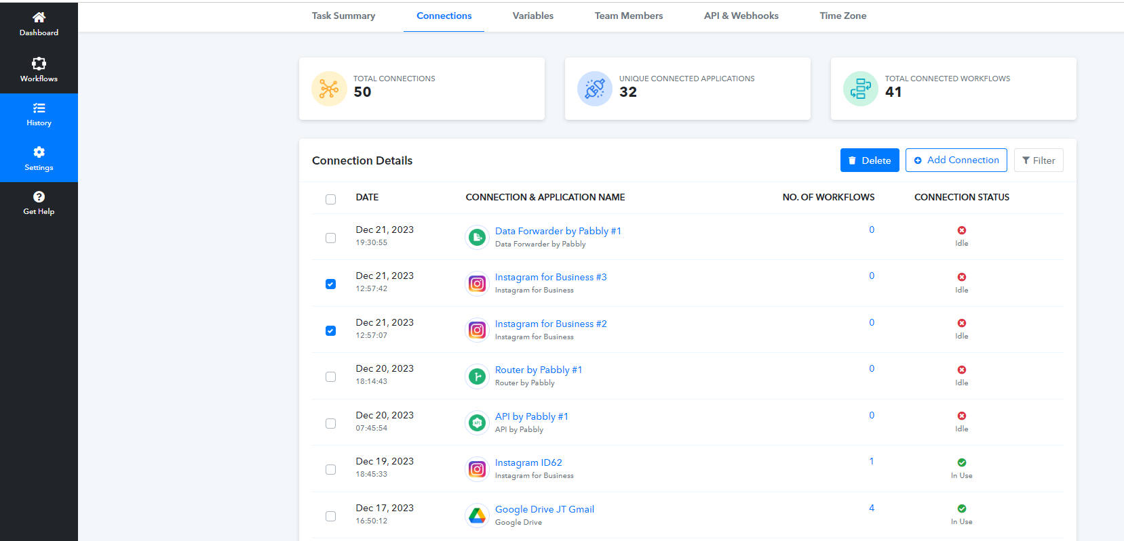The width and height of the screenshot is (1124, 541).
Task: Click the CONNECTION & APPLICATION NAME header
Action: click(545, 197)
